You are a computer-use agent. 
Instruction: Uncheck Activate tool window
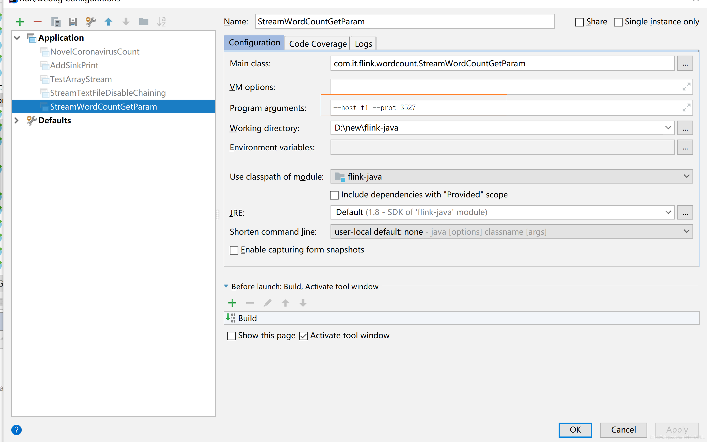click(303, 336)
